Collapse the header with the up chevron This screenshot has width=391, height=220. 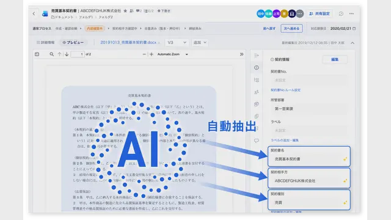point(353,43)
